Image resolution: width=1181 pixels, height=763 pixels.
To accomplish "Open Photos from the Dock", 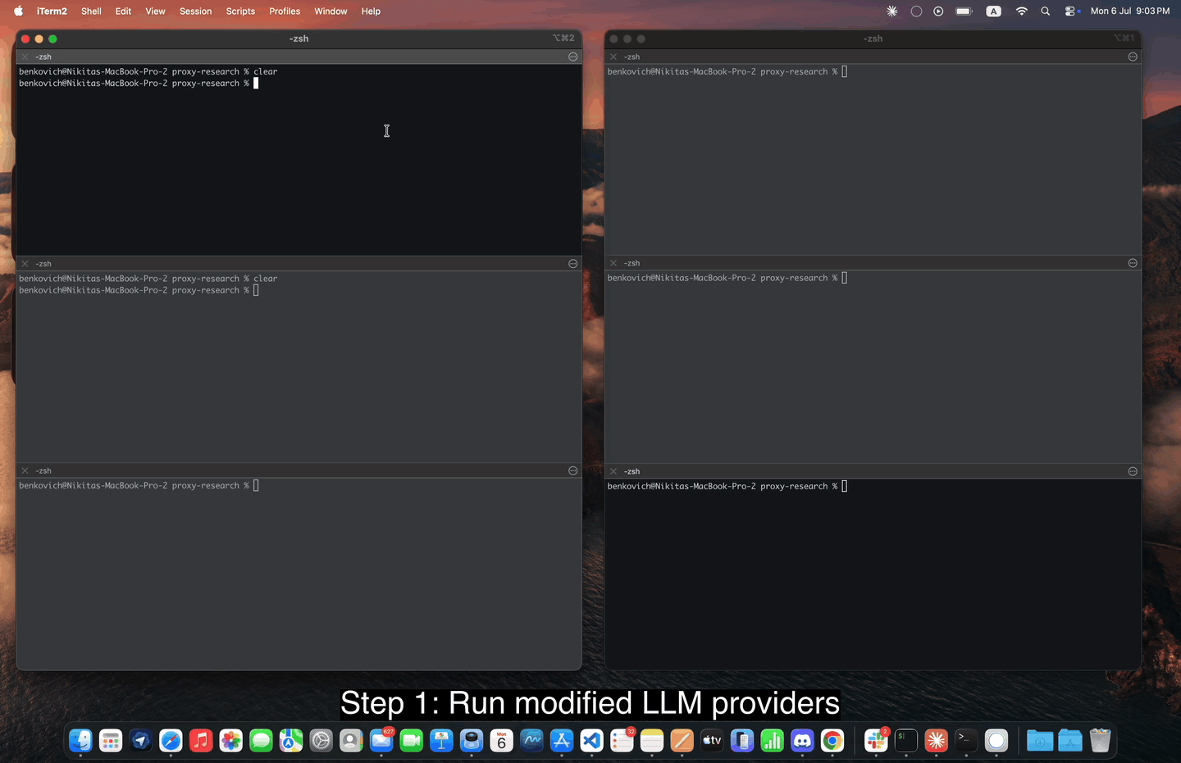I will 231,741.
